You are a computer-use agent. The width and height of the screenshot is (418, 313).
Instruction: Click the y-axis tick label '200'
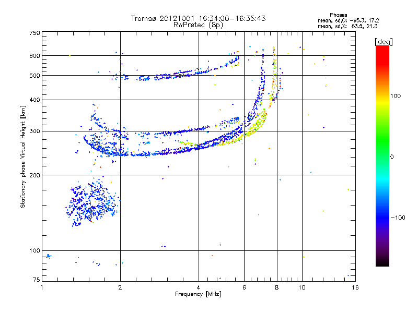pyautogui.click(x=34, y=175)
